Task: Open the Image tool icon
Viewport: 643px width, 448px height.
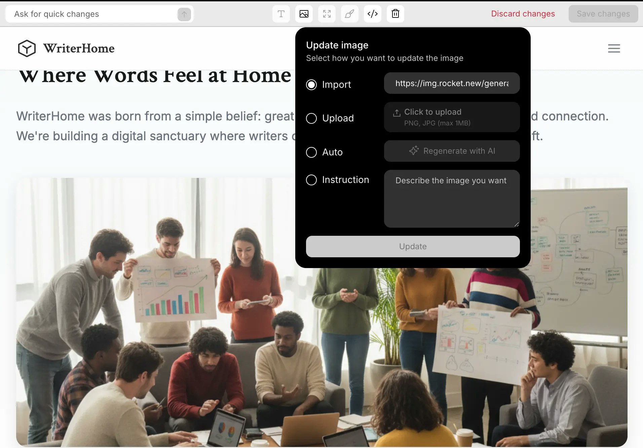Action: tap(303, 14)
